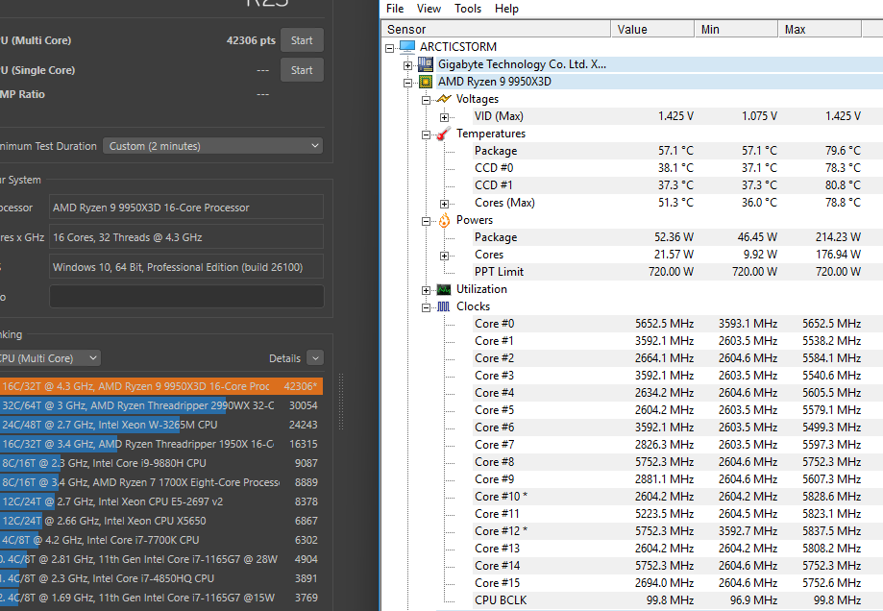
Task: Select the Core i7-7700K ranking entry
Action: click(161, 540)
